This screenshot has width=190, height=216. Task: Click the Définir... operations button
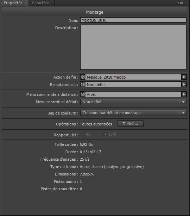pyautogui.click(x=130, y=124)
